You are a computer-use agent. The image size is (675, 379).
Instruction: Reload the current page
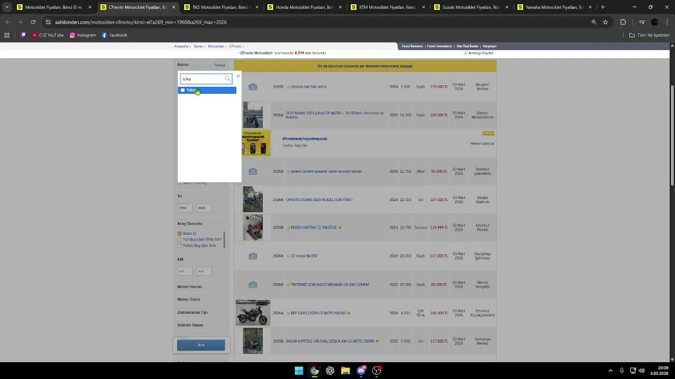pos(33,22)
